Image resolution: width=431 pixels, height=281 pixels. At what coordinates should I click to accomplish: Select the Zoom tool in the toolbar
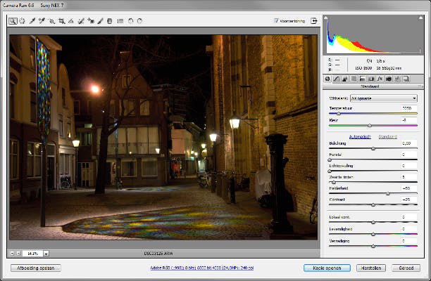pos(13,21)
